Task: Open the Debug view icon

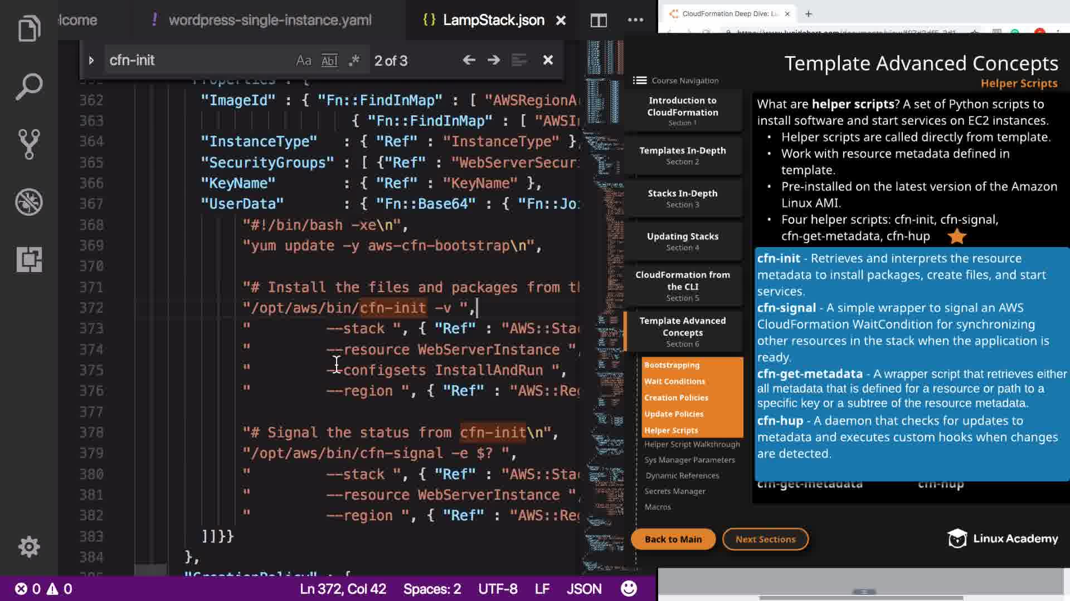Action: [29, 202]
